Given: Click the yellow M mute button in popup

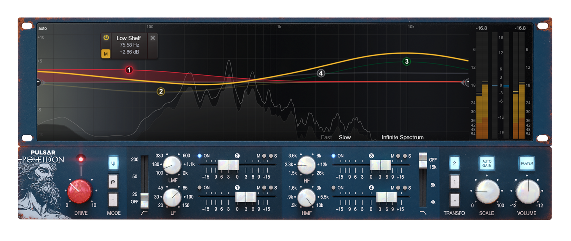Looking at the screenshot, I should click(106, 54).
